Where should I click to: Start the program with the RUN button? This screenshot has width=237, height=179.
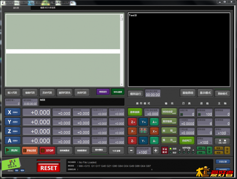coord(13,150)
